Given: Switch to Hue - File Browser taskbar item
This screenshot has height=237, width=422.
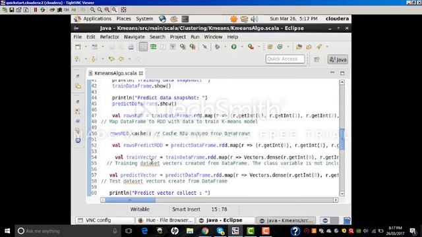Looking at the screenshot, I should [x=166, y=221].
